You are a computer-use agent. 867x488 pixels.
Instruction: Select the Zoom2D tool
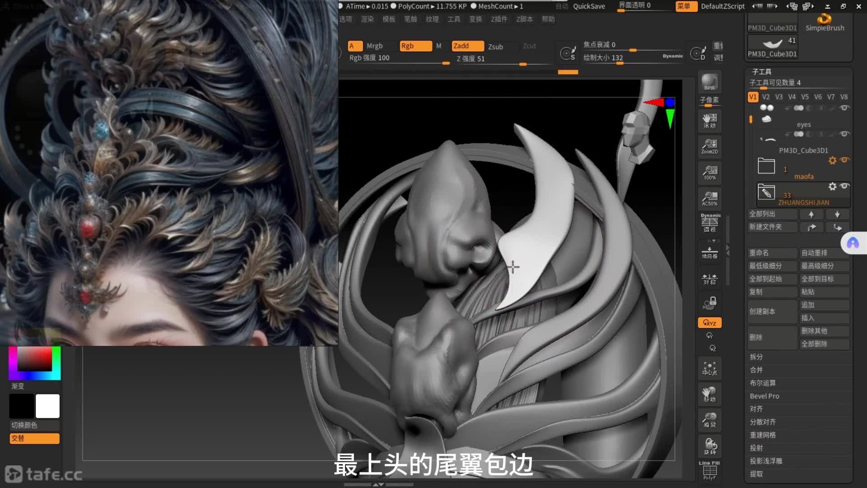709,146
